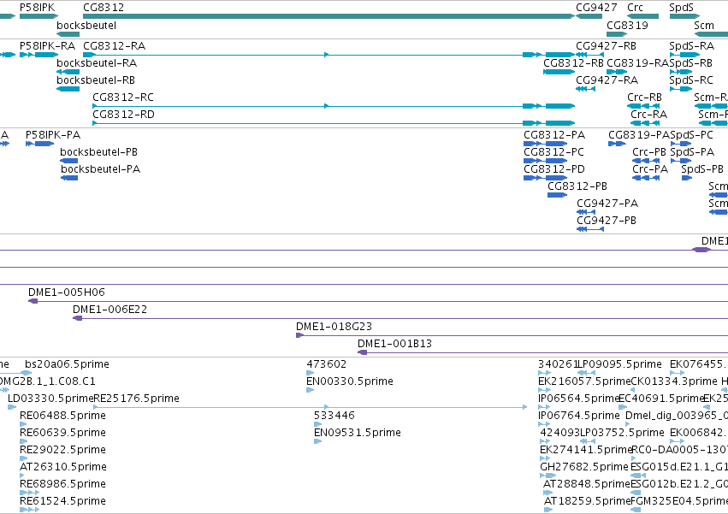Click the SpdS-RA transcript label
728x514 pixels.
tap(692, 46)
